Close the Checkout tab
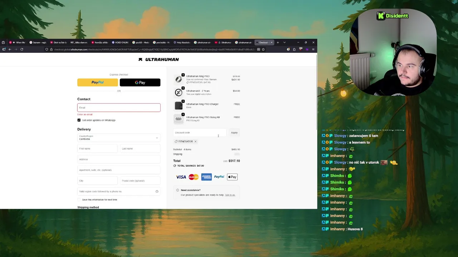 pos(272,42)
